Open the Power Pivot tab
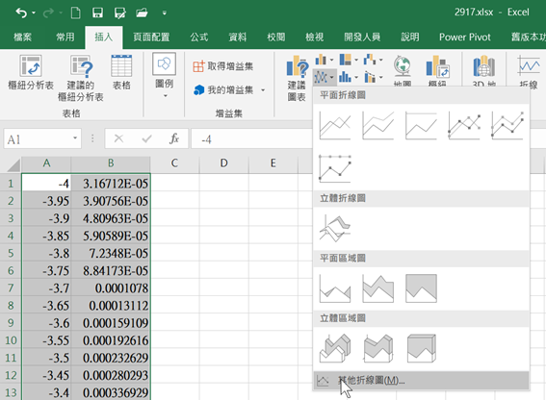The width and height of the screenshot is (546, 400). click(x=464, y=37)
